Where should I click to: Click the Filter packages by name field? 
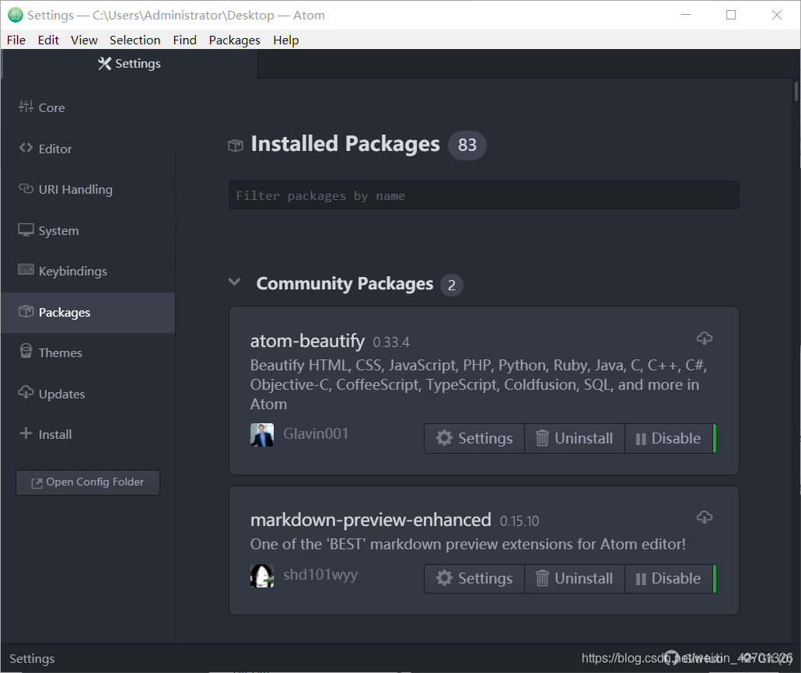pos(484,195)
